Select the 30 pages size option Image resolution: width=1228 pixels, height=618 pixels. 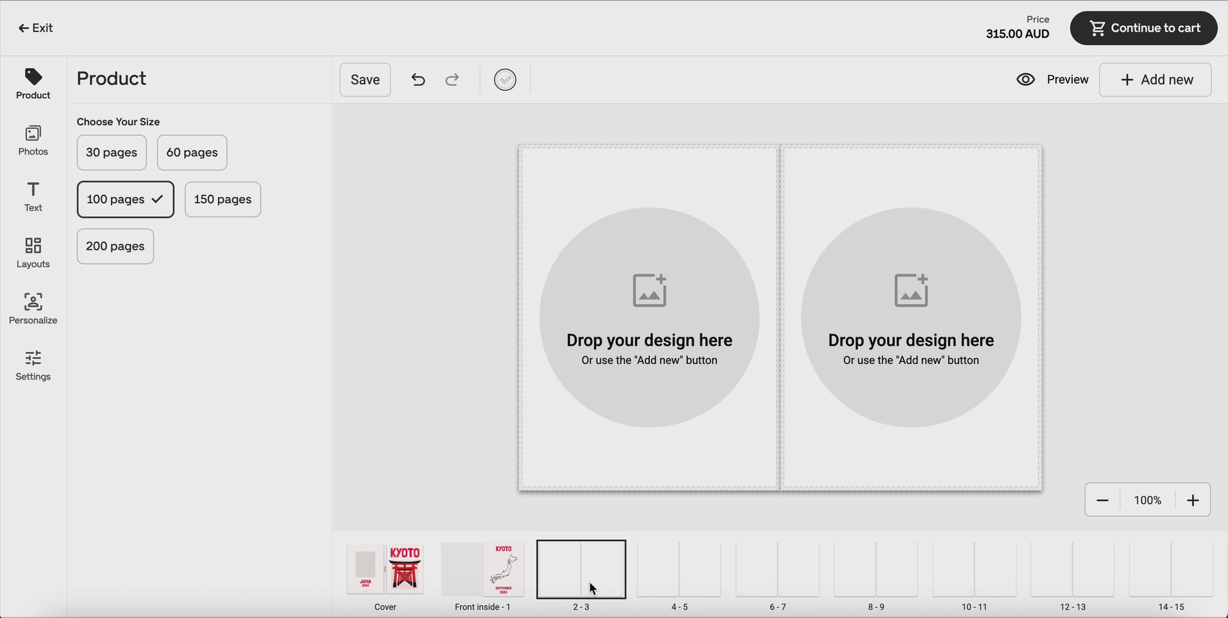pyautogui.click(x=112, y=153)
